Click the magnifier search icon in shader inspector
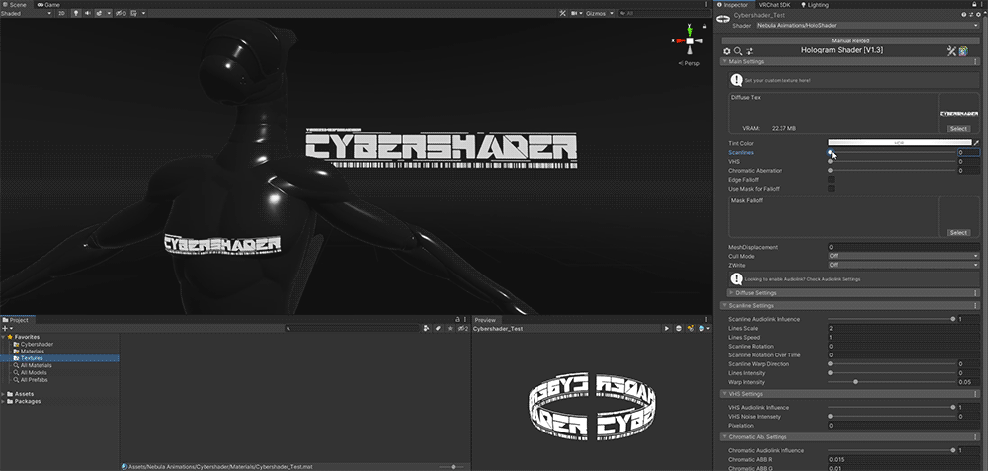This screenshot has height=471, width=988. (738, 50)
